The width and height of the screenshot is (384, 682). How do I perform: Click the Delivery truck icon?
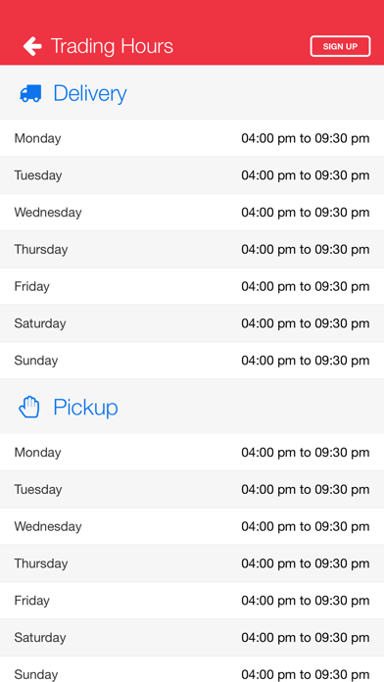tap(30, 93)
